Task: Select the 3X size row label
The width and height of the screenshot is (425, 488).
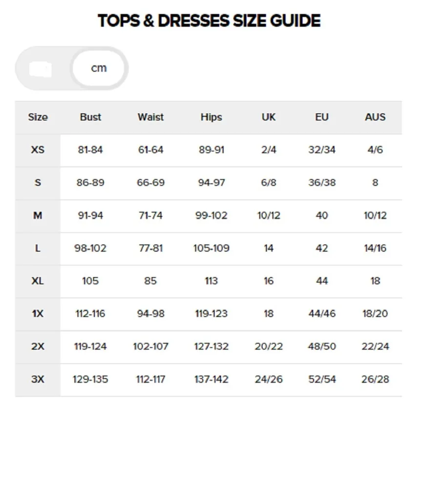Action: pos(38,379)
